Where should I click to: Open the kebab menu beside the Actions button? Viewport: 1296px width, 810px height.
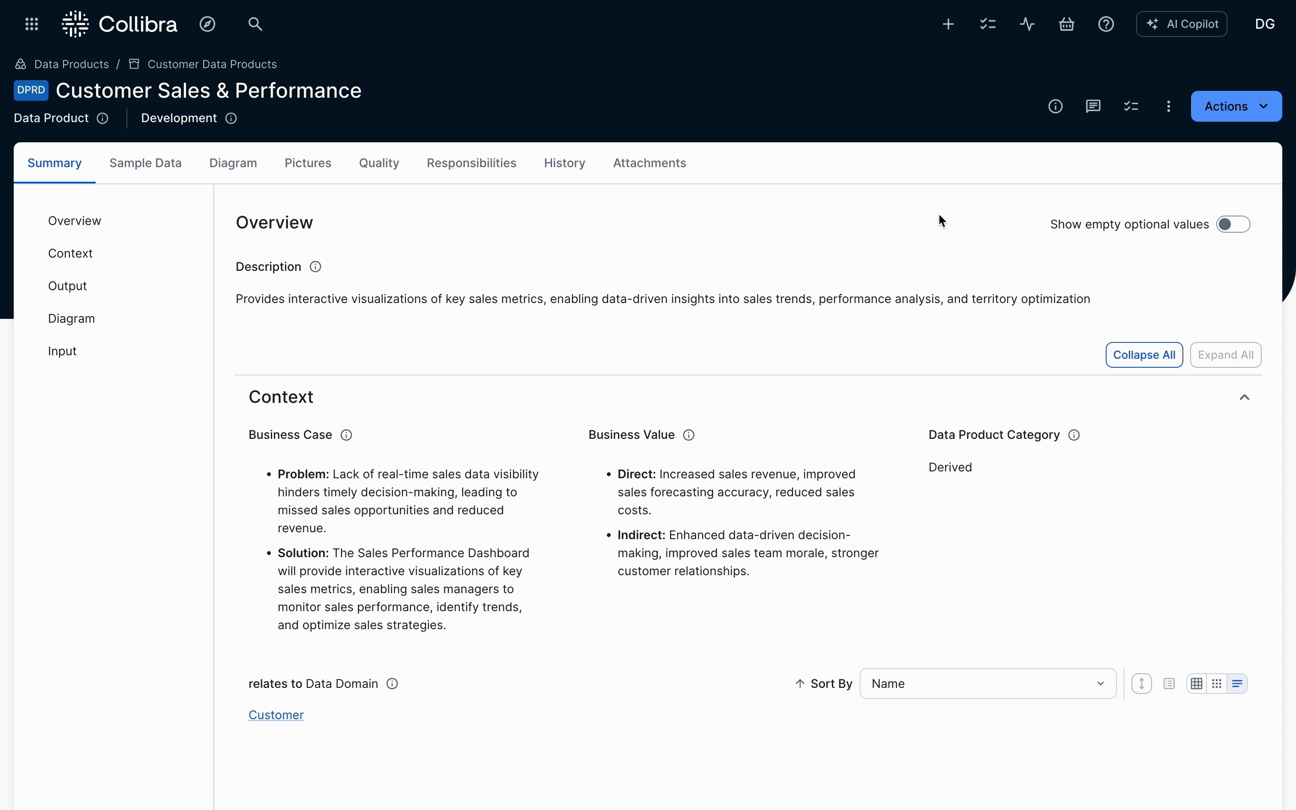pos(1168,106)
